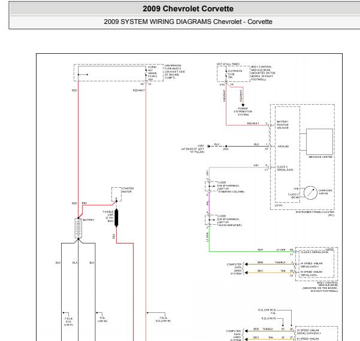The width and height of the screenshot is (360, 341).
Task: Click the 'CHARGING GAUGE' label
Action: pos(325,192)
